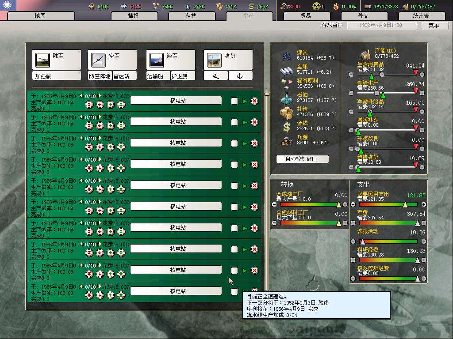Order 护卫舰 escort ships
This screenshot has width=453, height=339.
(183, 76)
